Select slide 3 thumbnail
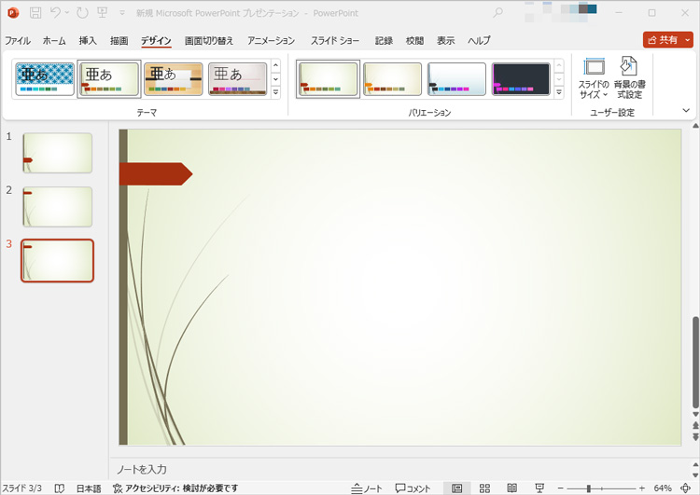Image resolution: width=700 pixels, height=495 pixels. [x=58, y=261]
